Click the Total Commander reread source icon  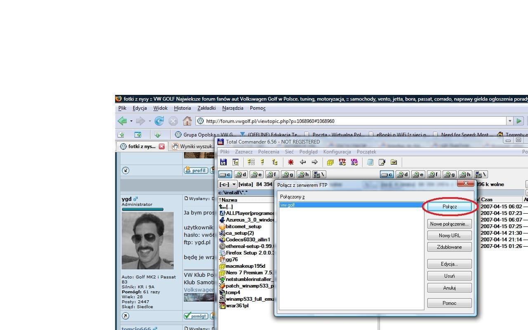pos(224,162)
